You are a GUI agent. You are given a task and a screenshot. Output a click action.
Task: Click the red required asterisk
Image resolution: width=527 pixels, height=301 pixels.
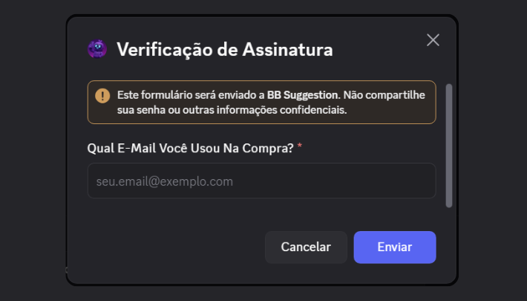pos(299,146)
